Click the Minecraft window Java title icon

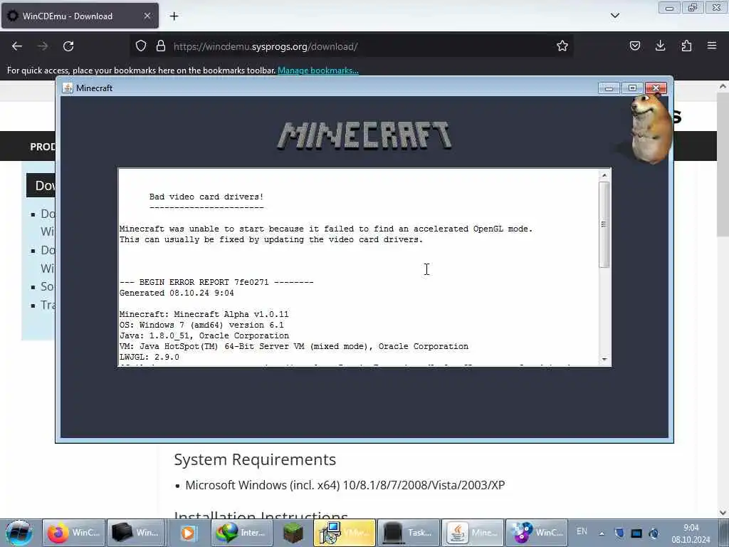coord(68,88)
